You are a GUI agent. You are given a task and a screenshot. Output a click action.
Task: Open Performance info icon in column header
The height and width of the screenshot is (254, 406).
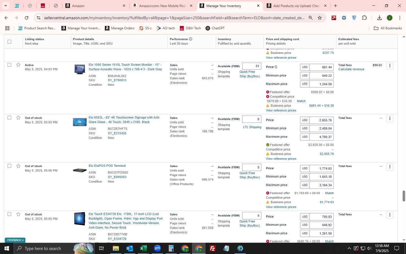tap(191, 39)
